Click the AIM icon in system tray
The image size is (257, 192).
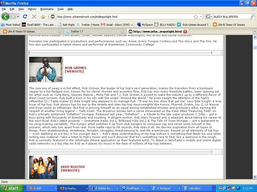[x=220, y=188]
